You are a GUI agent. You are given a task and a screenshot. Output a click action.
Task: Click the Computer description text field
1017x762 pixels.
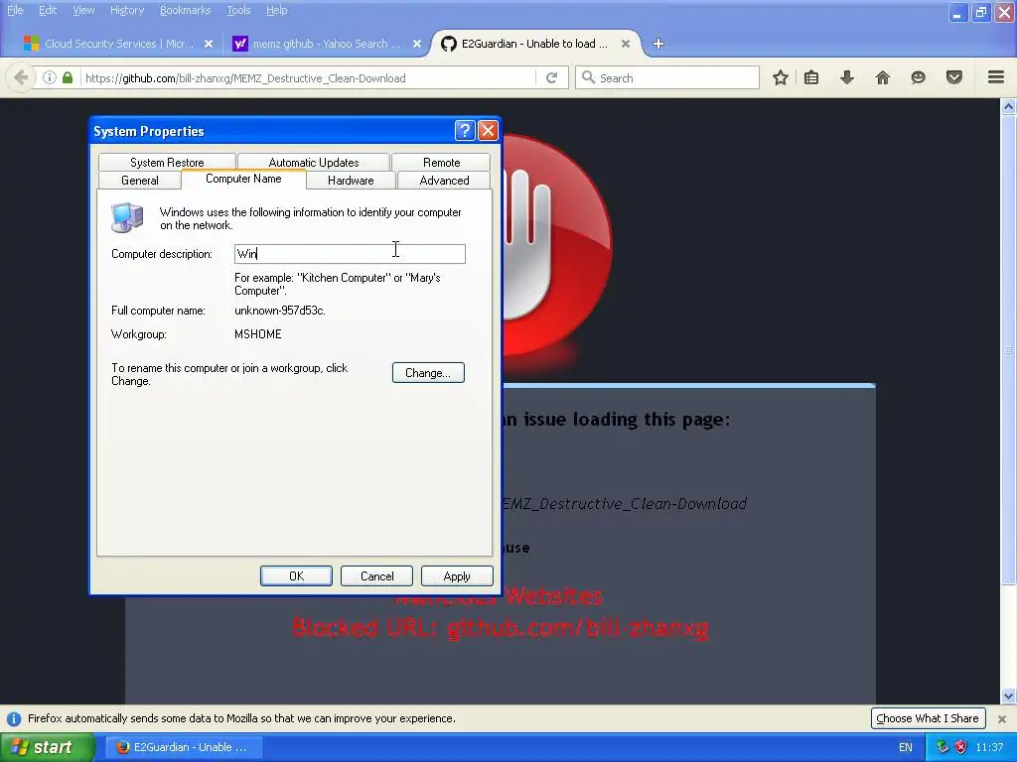pyautogui.click(x=350, y=254)
